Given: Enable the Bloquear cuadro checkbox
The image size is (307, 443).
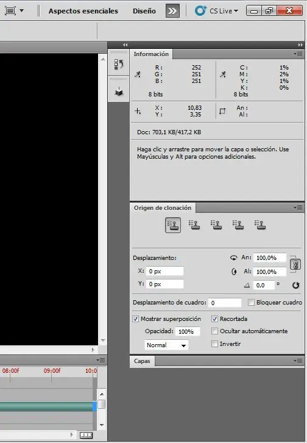Looking at the screenshot, I should pyautogui.click(x=251, y=302).
